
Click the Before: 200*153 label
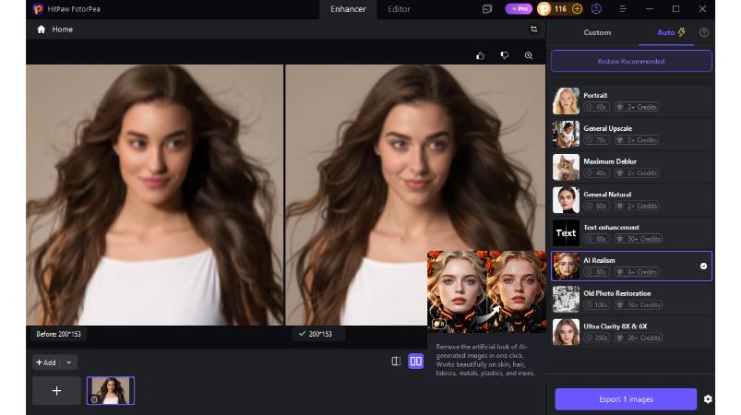tap(59, 334)
